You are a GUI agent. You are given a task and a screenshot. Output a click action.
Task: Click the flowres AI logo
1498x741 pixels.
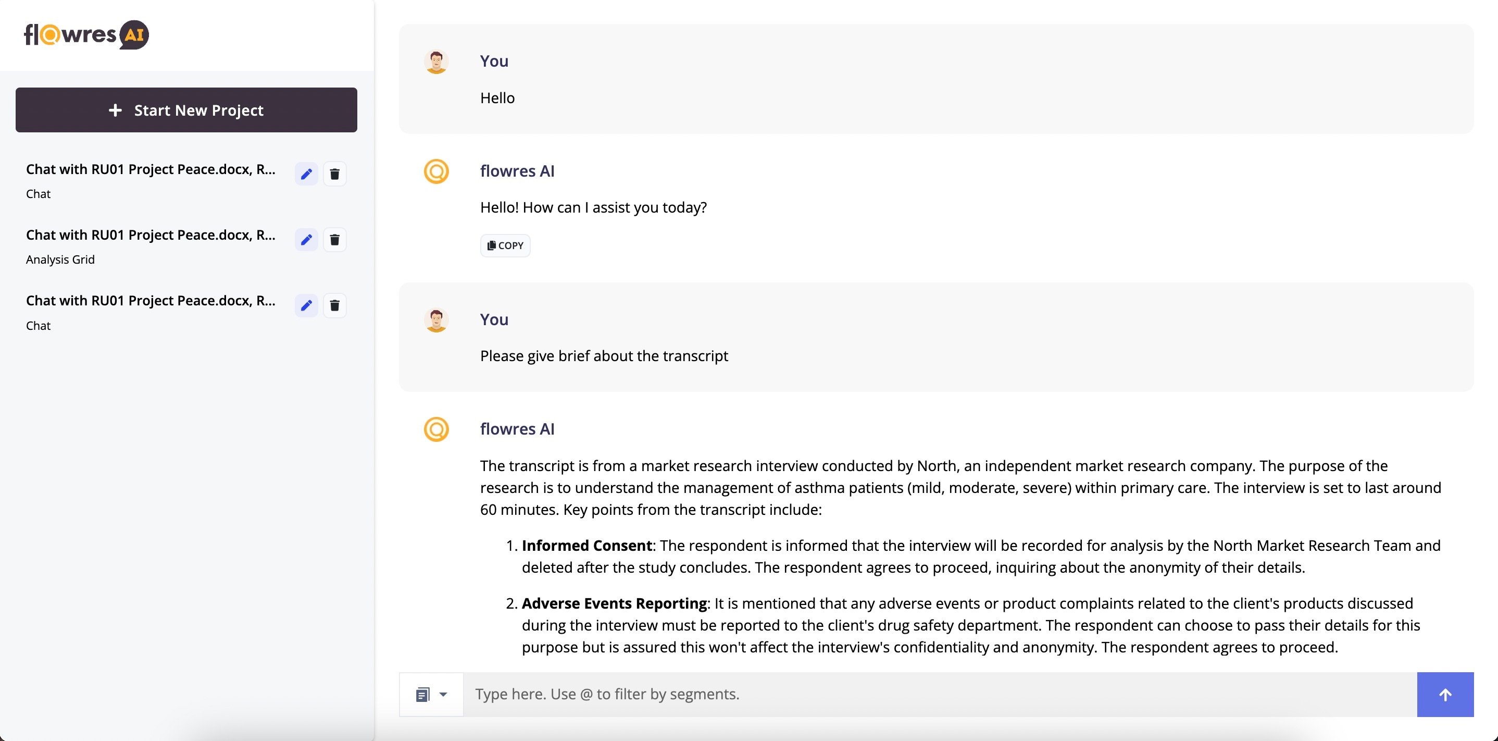[x=86, y=35]
